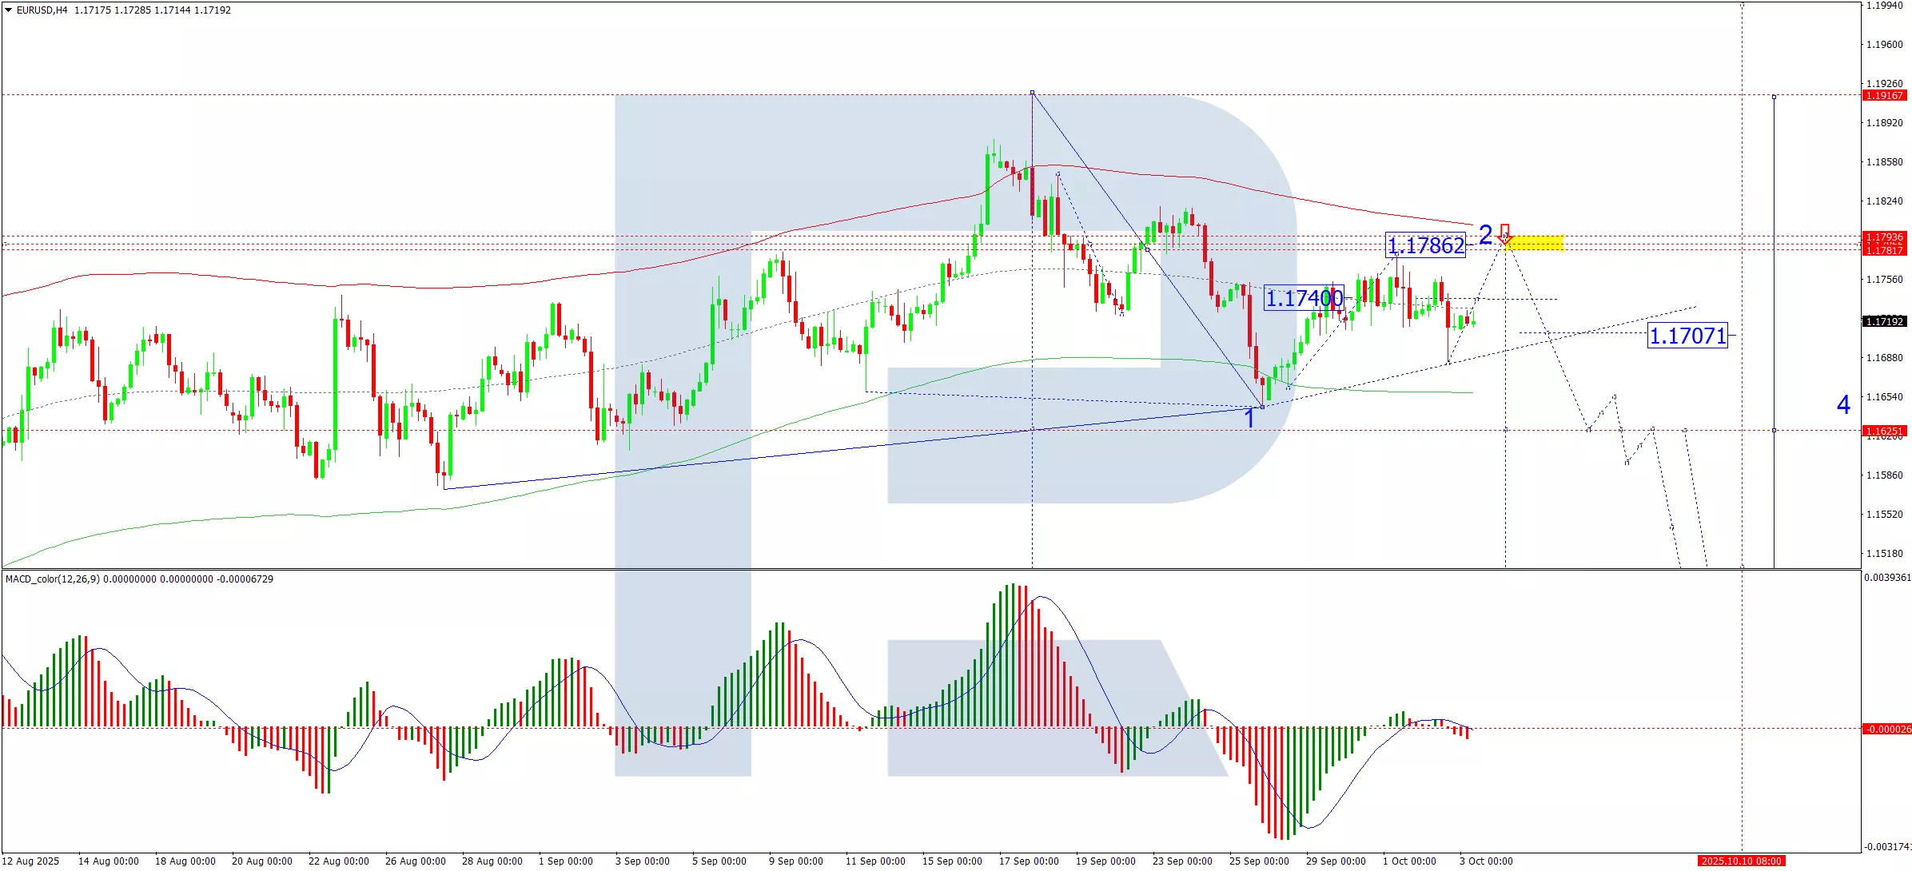Click the red 1.19167 price level tag
The width and height of the screenshot is (1912, 871).
(1884, 96)
